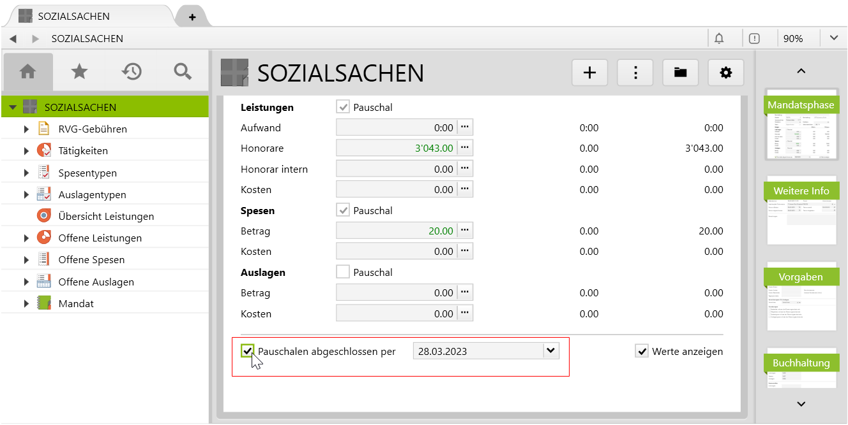Enable Pauschal checkbox under Auslagen
The width and height of the screenshot is (848, 425).
coord(343,272)
